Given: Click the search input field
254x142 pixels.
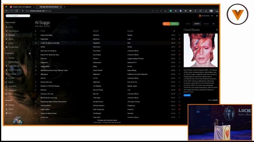Looking at the screenshot, I should pos(18,16).
